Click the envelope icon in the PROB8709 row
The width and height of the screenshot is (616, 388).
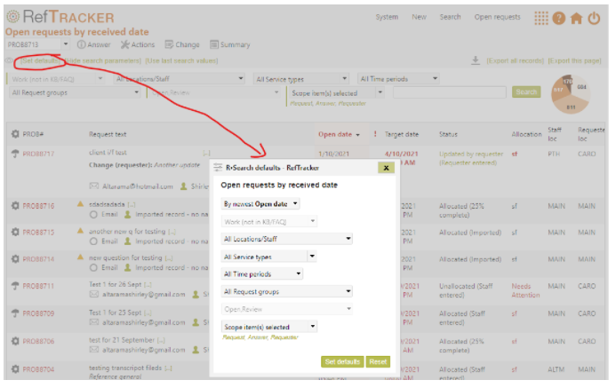tap(94, 322)
